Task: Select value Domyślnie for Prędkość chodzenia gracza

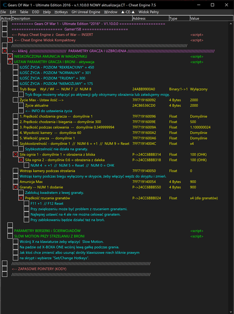Action: click(x=198, y=116)
